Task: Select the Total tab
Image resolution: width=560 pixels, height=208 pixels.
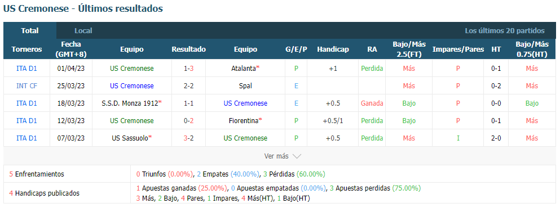Action: (30, 30)
